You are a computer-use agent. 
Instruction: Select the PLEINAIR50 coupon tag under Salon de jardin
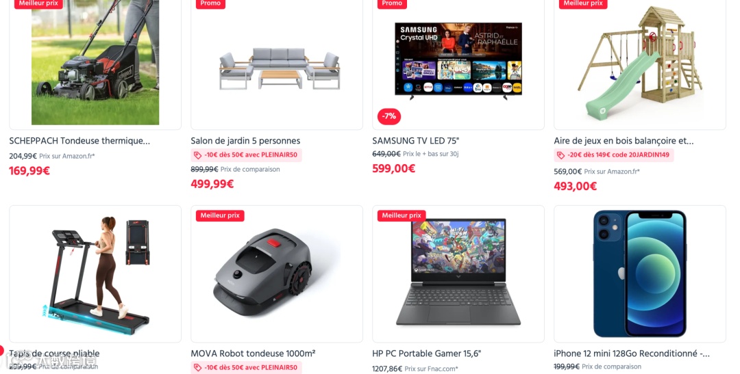(247, 155)
